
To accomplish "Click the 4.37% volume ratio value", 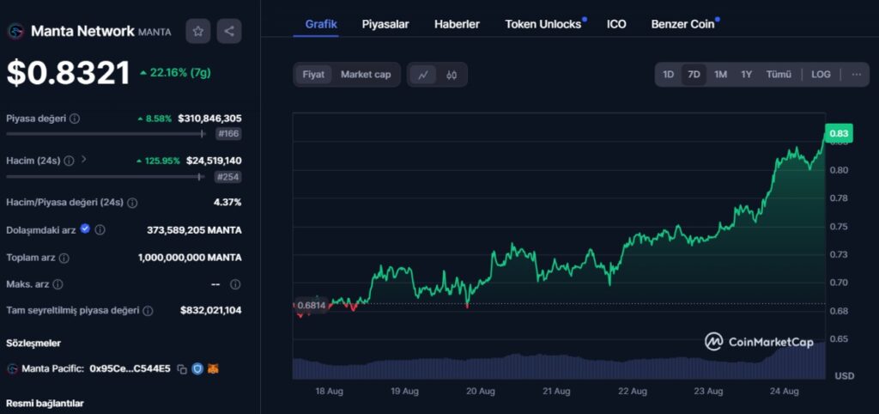I will point(227,202).
